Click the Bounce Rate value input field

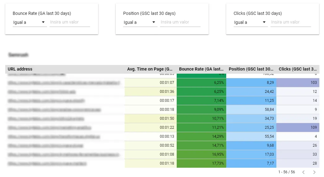coord(70,22)
